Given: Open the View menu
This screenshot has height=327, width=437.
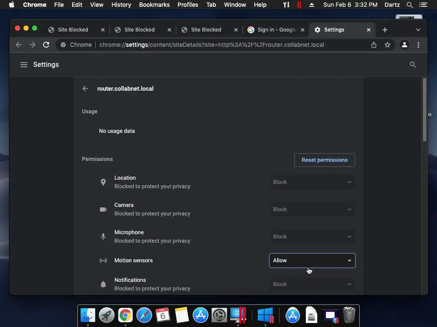Looking at the screenshot, I should (x=97, y=5).
